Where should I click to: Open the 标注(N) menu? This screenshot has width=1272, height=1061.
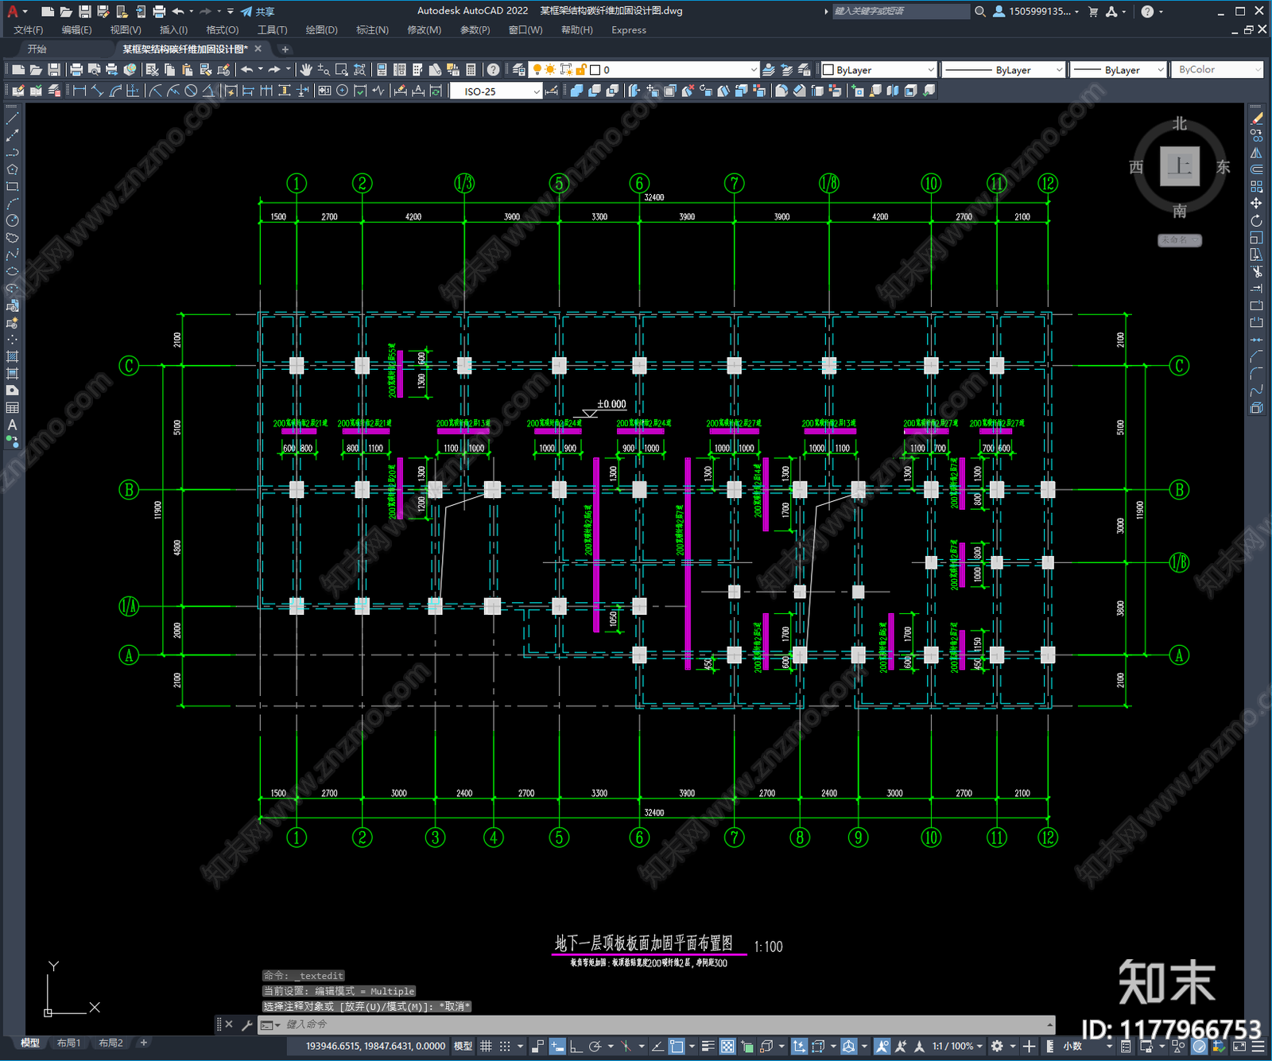372,30
